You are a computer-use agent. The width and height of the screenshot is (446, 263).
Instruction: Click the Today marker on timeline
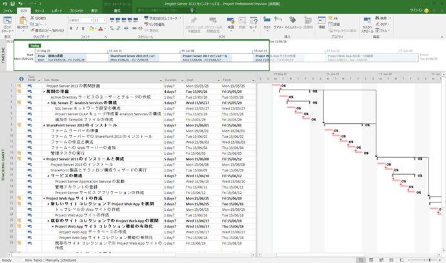tap(35, 45)
